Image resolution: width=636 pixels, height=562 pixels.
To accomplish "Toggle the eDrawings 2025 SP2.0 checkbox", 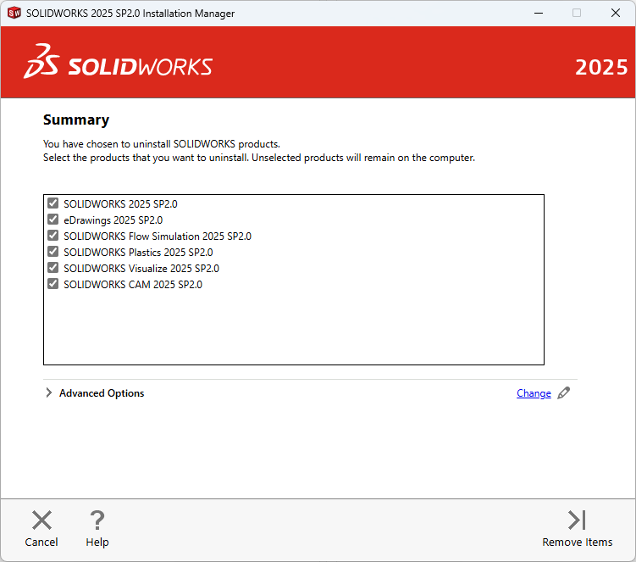I will (53, 220).
